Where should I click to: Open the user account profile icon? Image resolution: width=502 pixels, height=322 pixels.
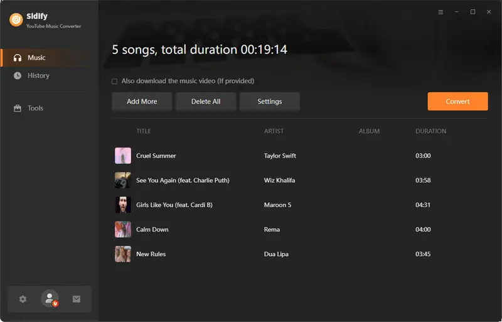click(x=50, y=299)
